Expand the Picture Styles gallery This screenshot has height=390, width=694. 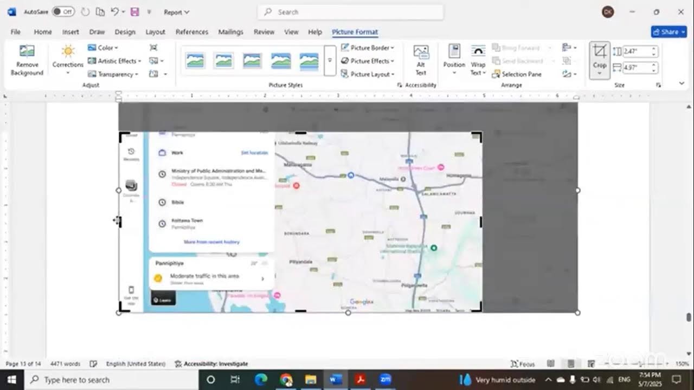pyautogui.click(x=329, y=60)
